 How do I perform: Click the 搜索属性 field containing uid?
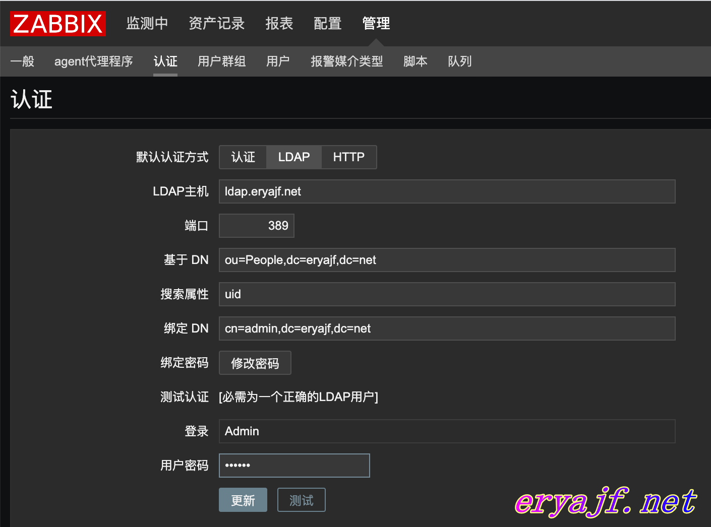point(447,294)
